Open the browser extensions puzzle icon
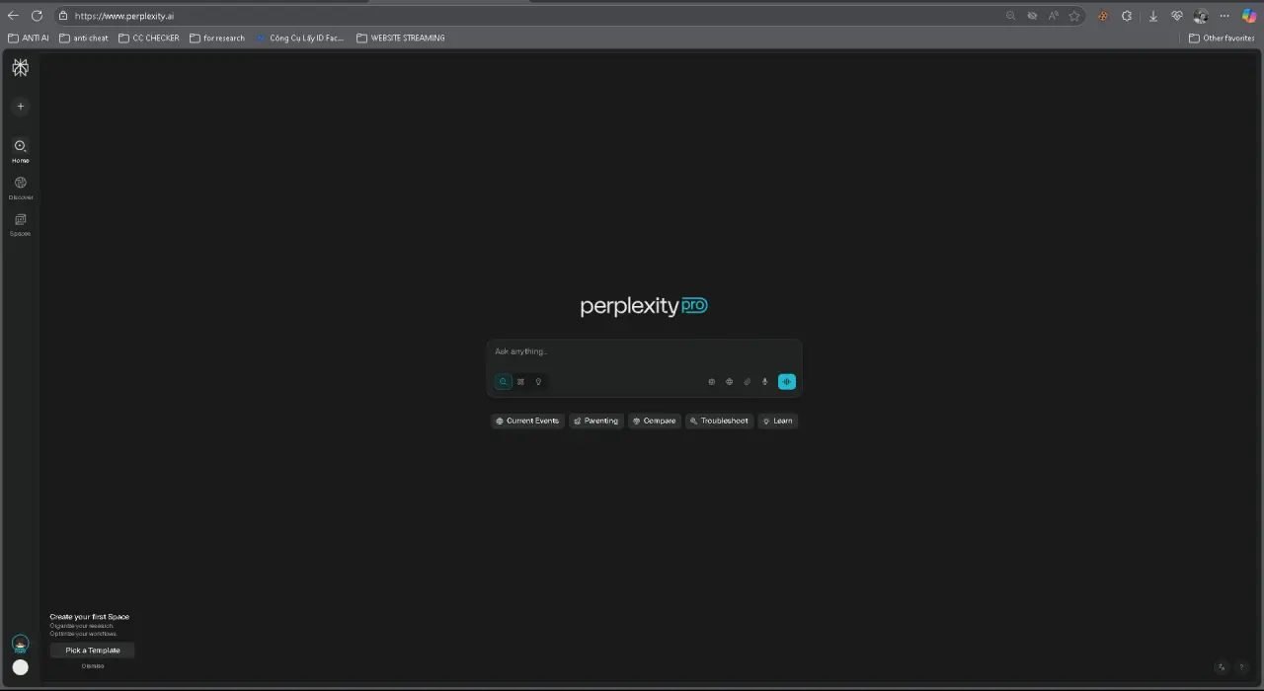This screenshot has width=1264, height=691. pos(1127,16)
